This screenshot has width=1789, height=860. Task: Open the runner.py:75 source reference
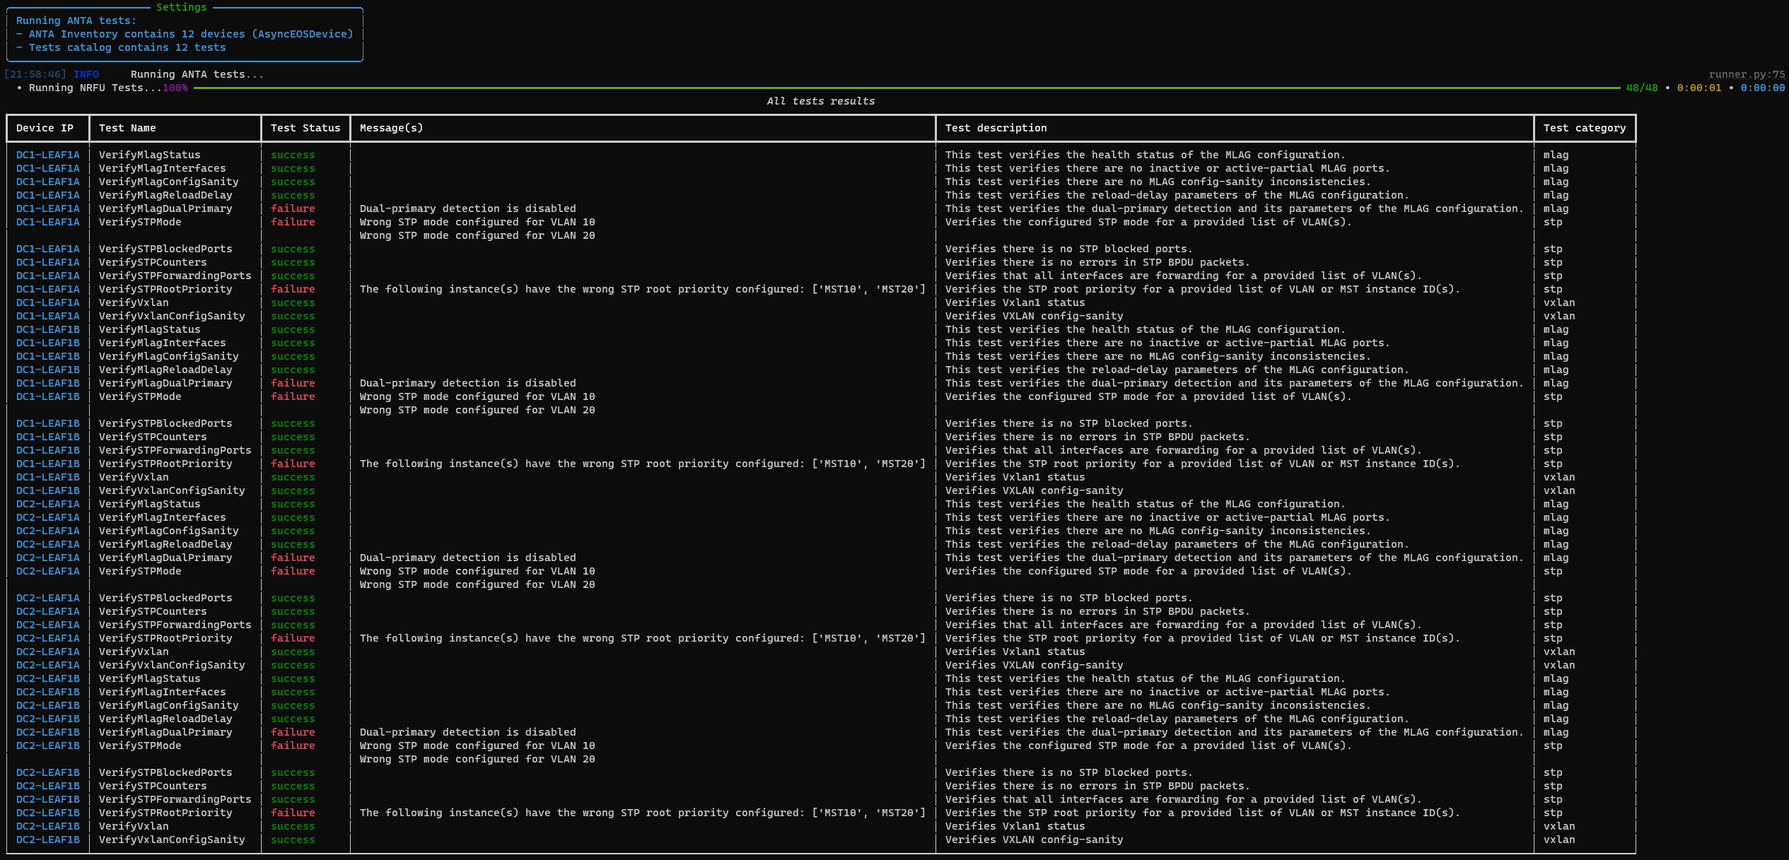(x=1747, y=74)
